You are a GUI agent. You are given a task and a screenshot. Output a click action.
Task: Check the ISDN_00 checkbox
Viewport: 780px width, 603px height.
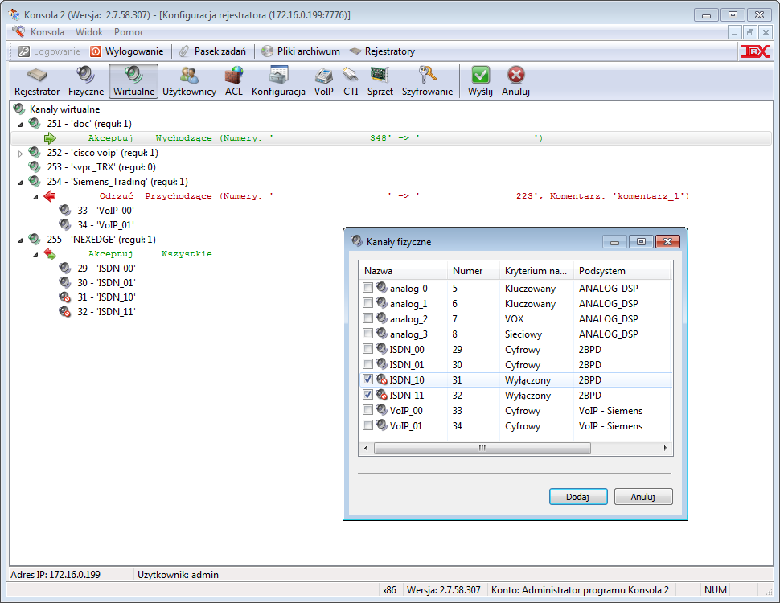point(367,349)
